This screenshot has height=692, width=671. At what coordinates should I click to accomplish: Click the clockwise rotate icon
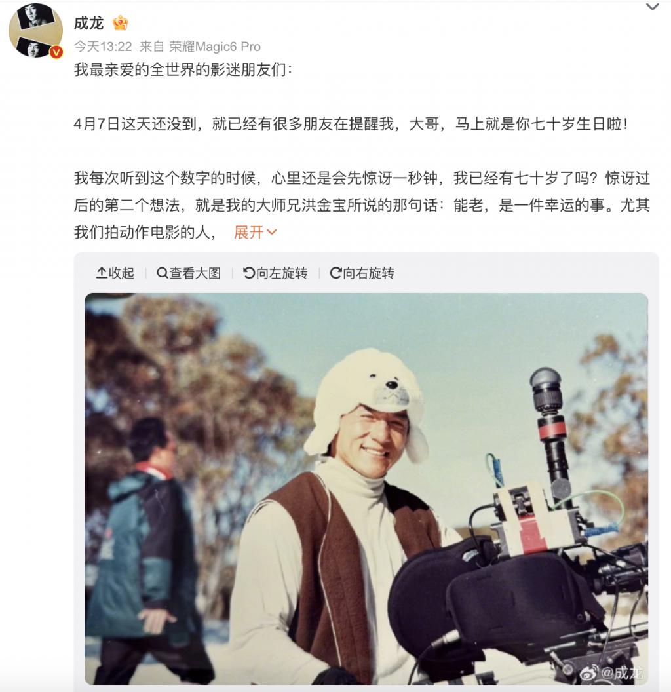coord(335,273)
